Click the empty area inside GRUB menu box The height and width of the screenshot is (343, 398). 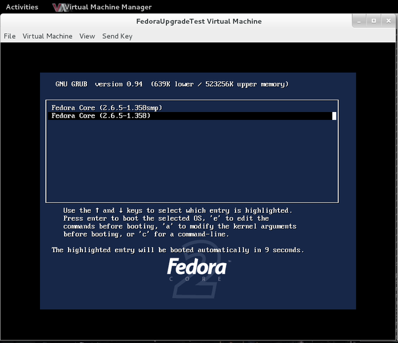coord(192,160)
